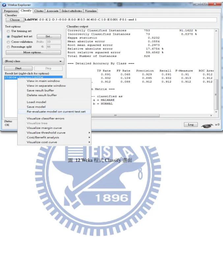Click the Choose classifier button

[x=15, y=20]
